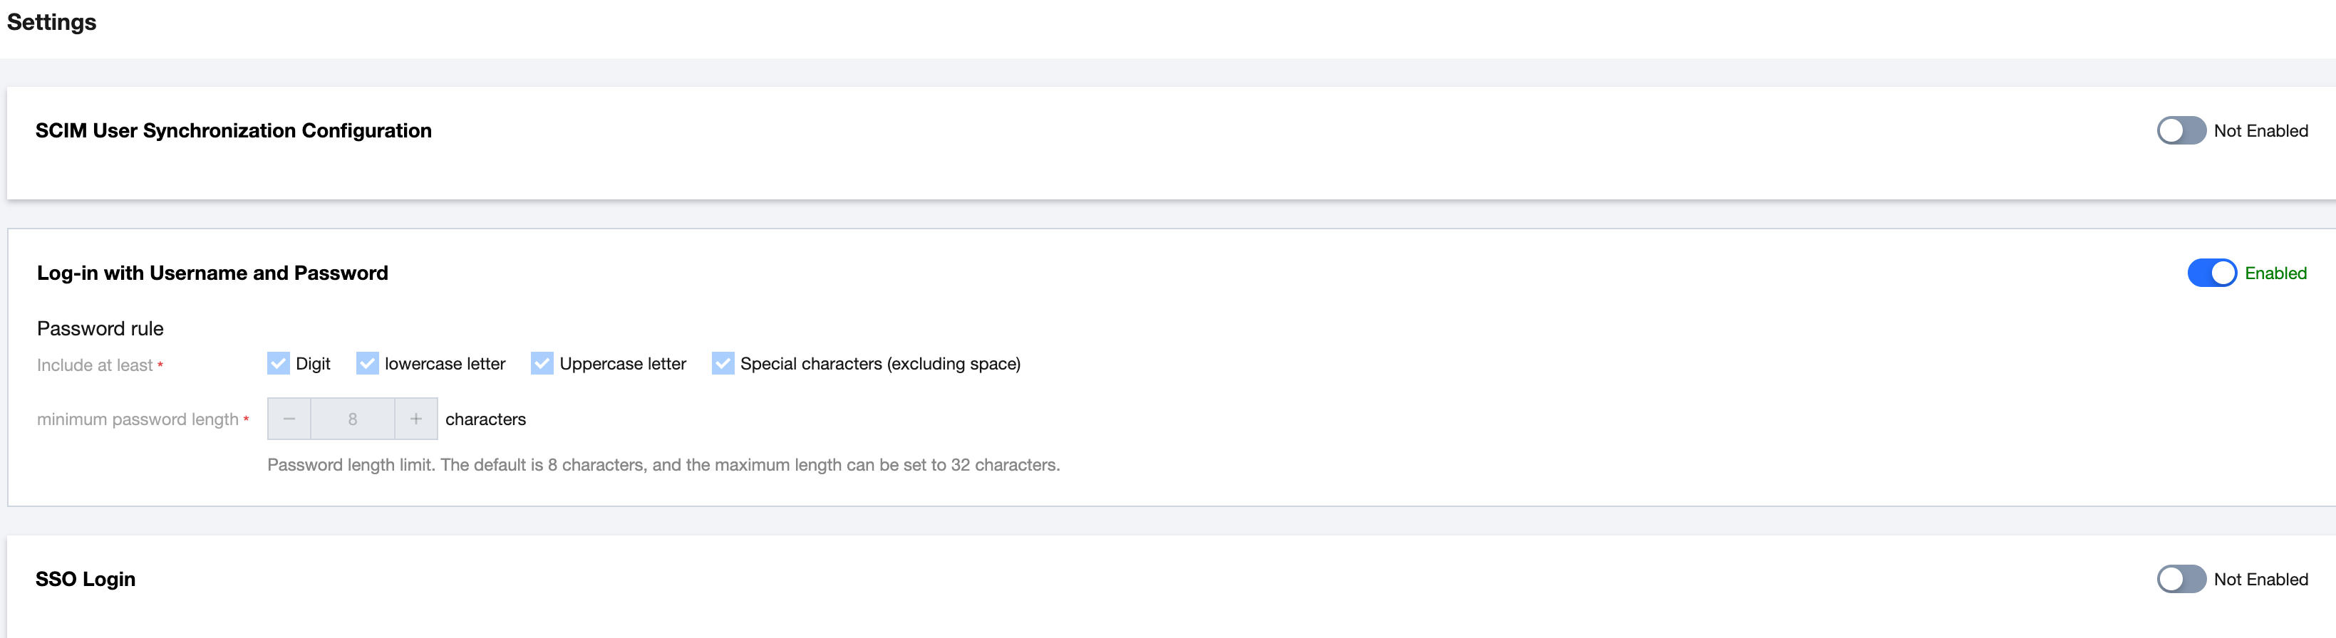Screen dimensions: 2336x638
Task: Uncheck the Digit checkbox
Action: pyautogui.click(x=279, y=363)
